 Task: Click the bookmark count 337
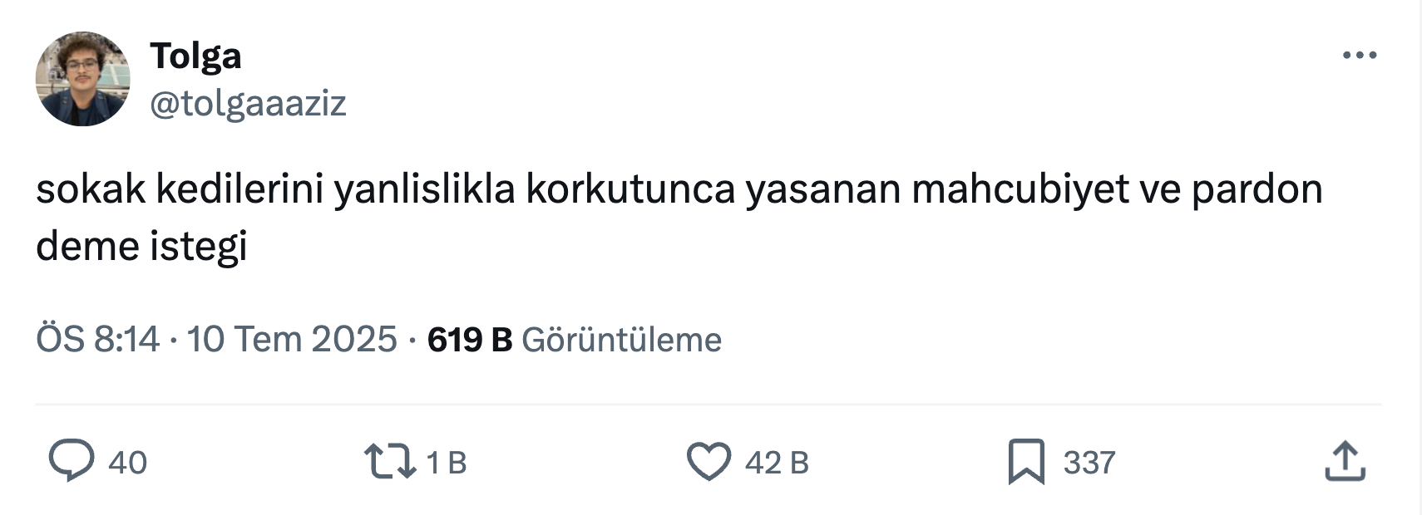(1089, 463)
